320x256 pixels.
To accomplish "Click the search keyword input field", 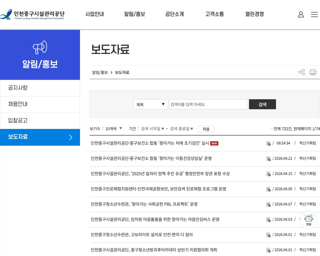I will [x=208, y=104].
